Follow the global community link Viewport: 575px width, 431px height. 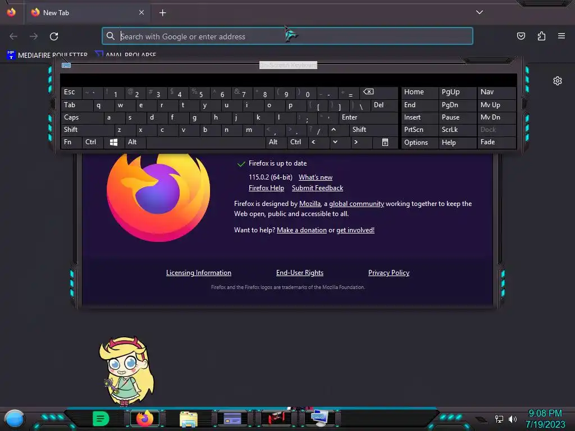(357, 204)
